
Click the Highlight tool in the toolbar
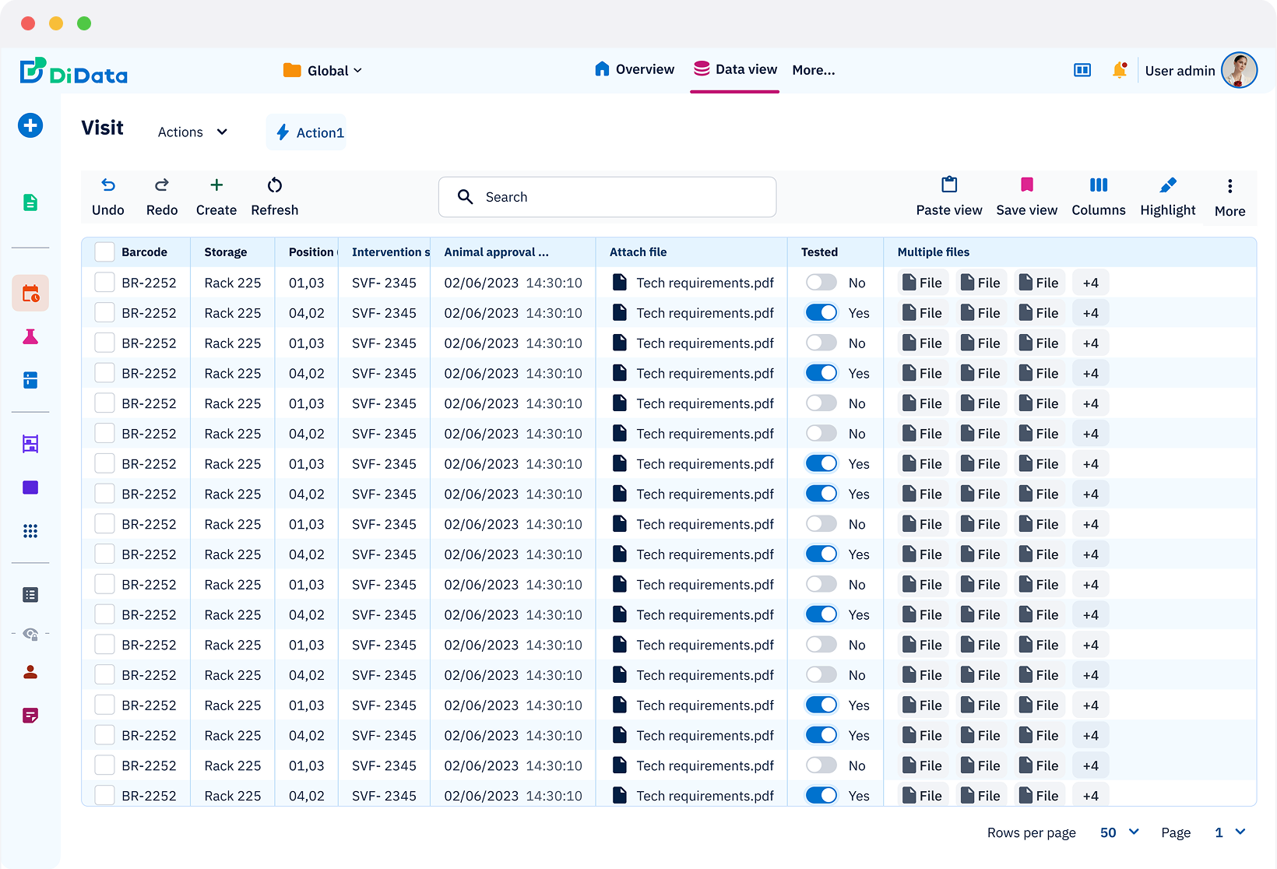1167,195
